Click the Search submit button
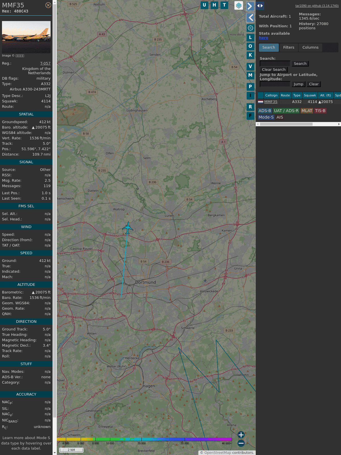This screenshot has height=455, width=341. (300, 64)
